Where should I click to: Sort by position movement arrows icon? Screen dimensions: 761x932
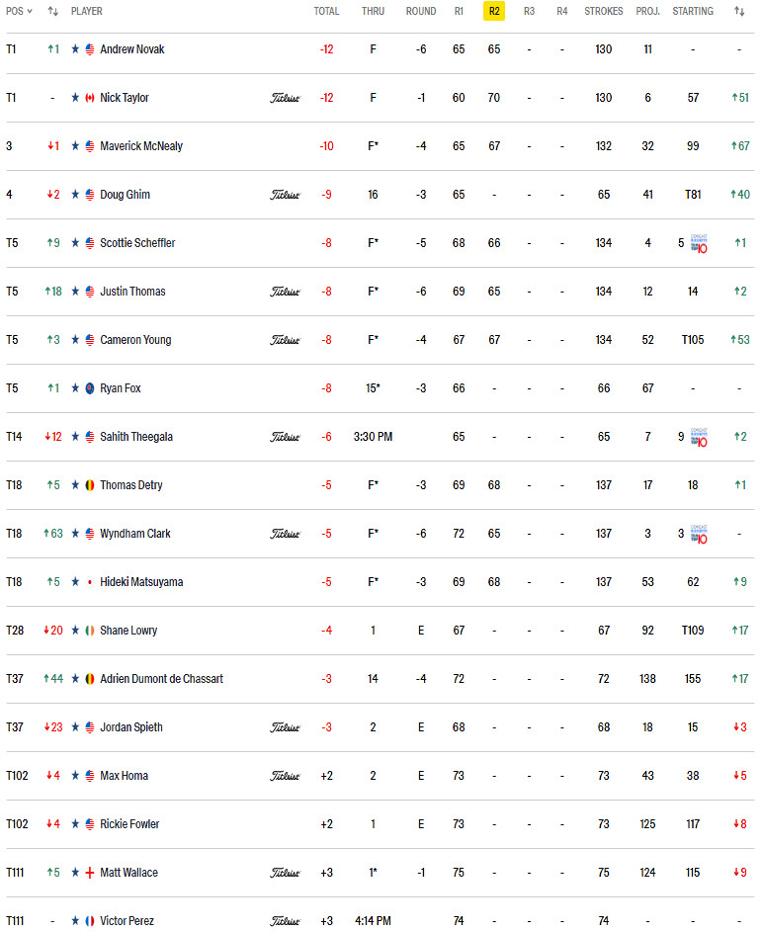click(x=53, y=11)
